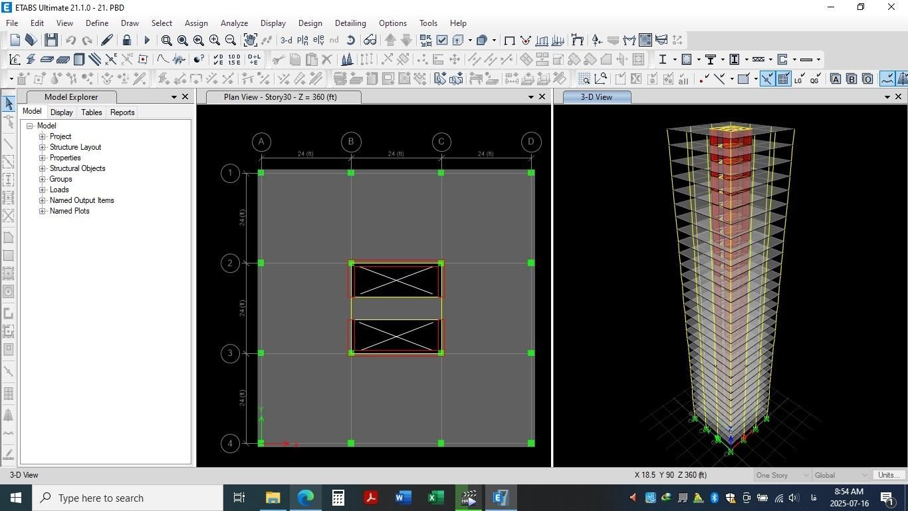Image resolution: width=908 pixels, height=511 pixels.
Task: Open the D+L+E load combinations icon
Action: pyautogui.click(x=254, y=59)
